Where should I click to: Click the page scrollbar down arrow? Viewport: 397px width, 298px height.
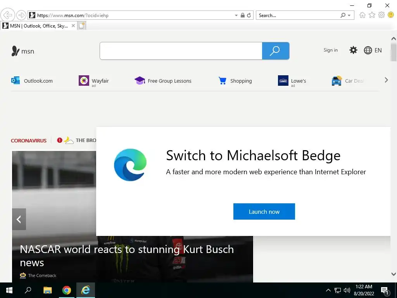pyautogui.click(x=394, y=274)
